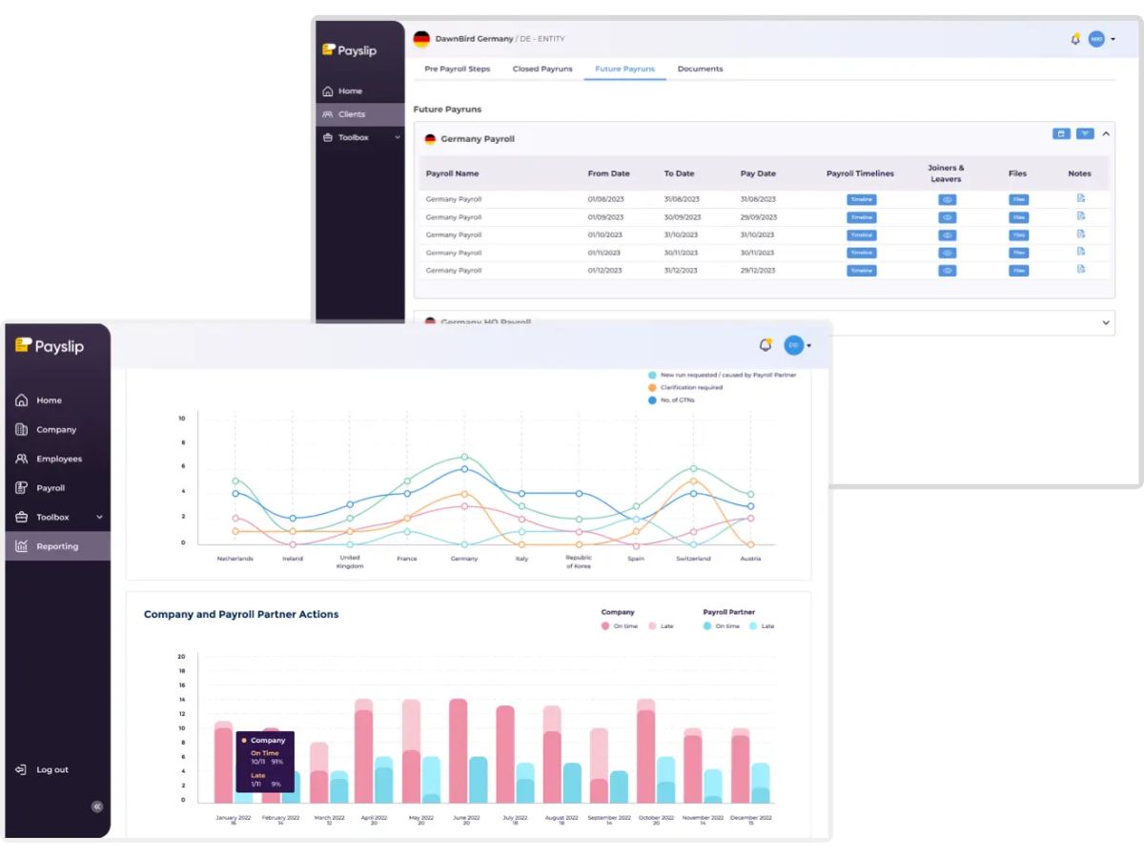Viewport: 1144px width, 858px height.
Task: Select the Future Payruns tab
Action: pos(624,69)
